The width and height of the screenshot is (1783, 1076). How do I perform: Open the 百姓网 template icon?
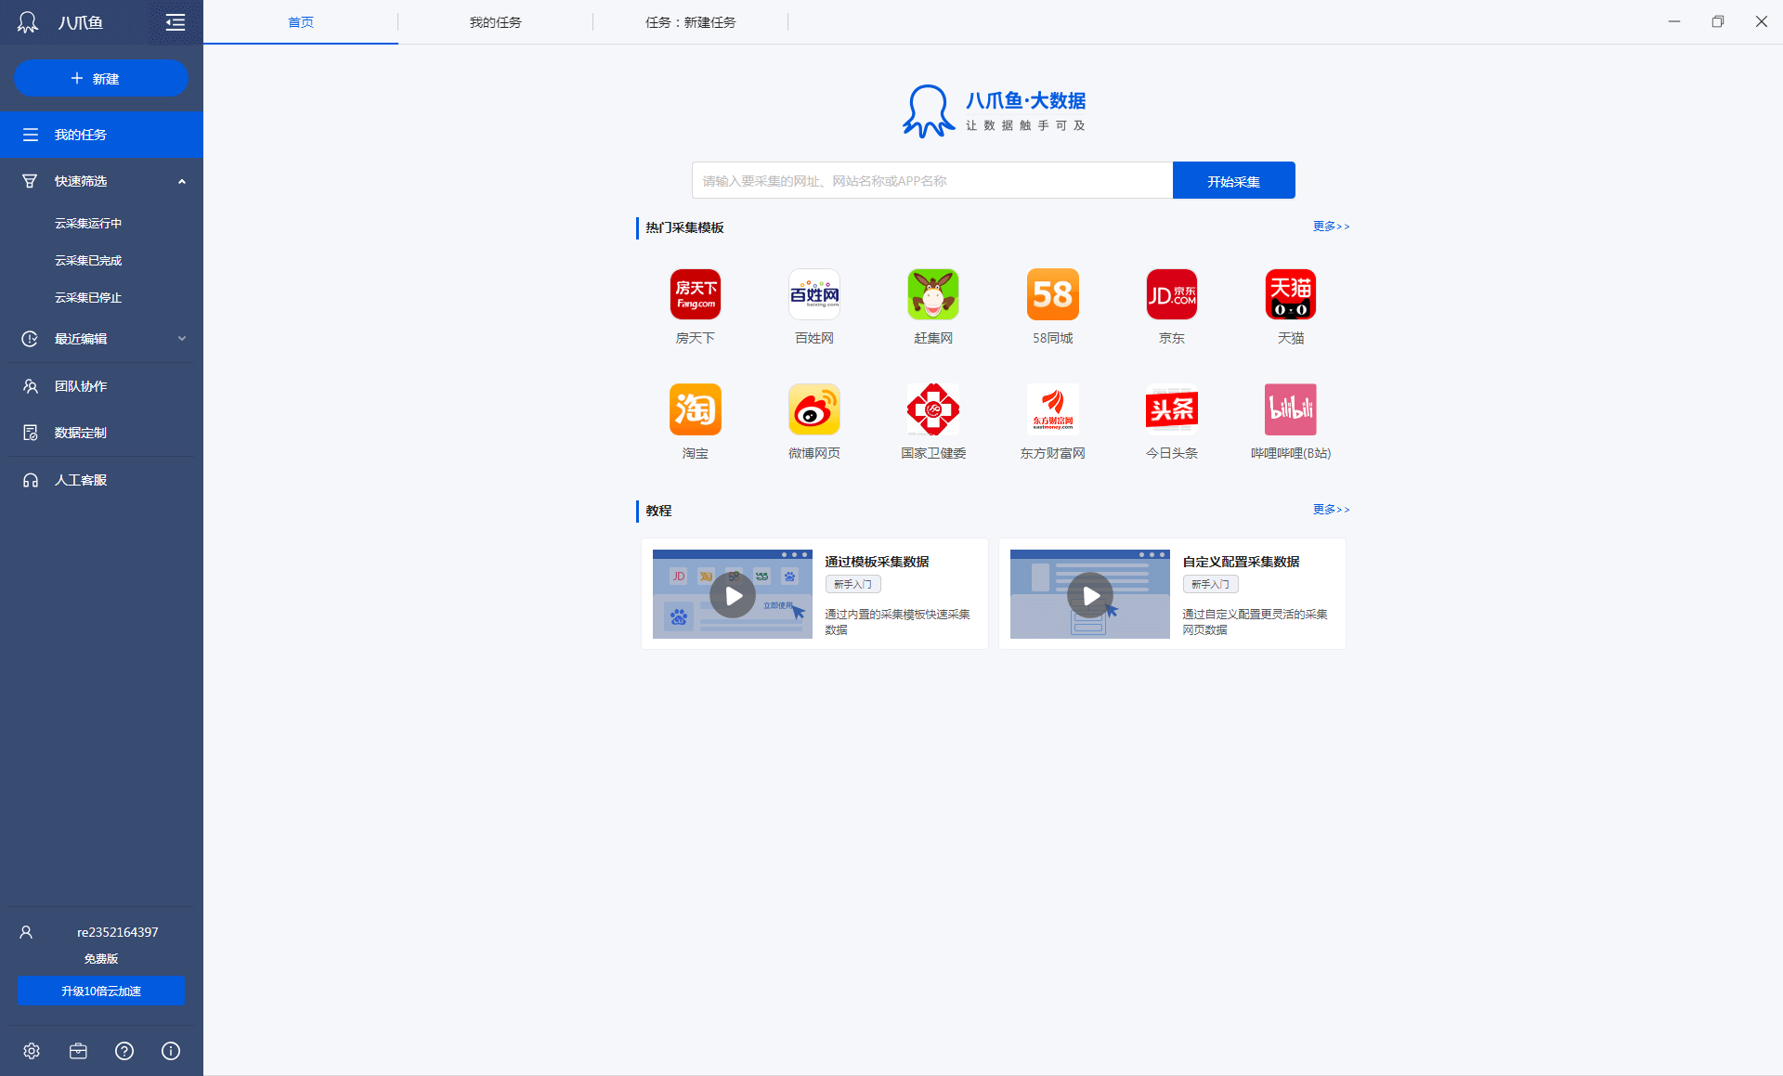tap(813, 294)
